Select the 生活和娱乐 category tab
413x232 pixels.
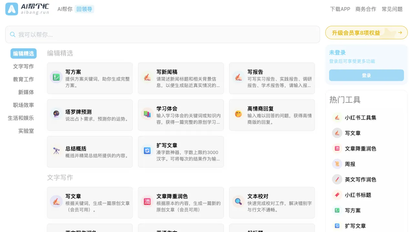point(21,118)
